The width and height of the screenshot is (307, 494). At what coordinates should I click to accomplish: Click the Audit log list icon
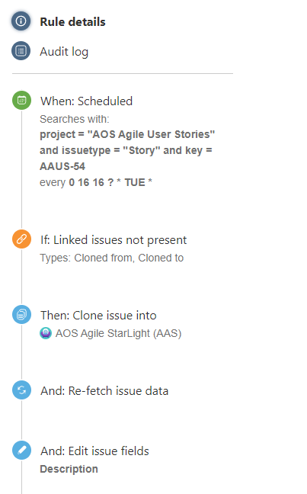tap(21, 51)
